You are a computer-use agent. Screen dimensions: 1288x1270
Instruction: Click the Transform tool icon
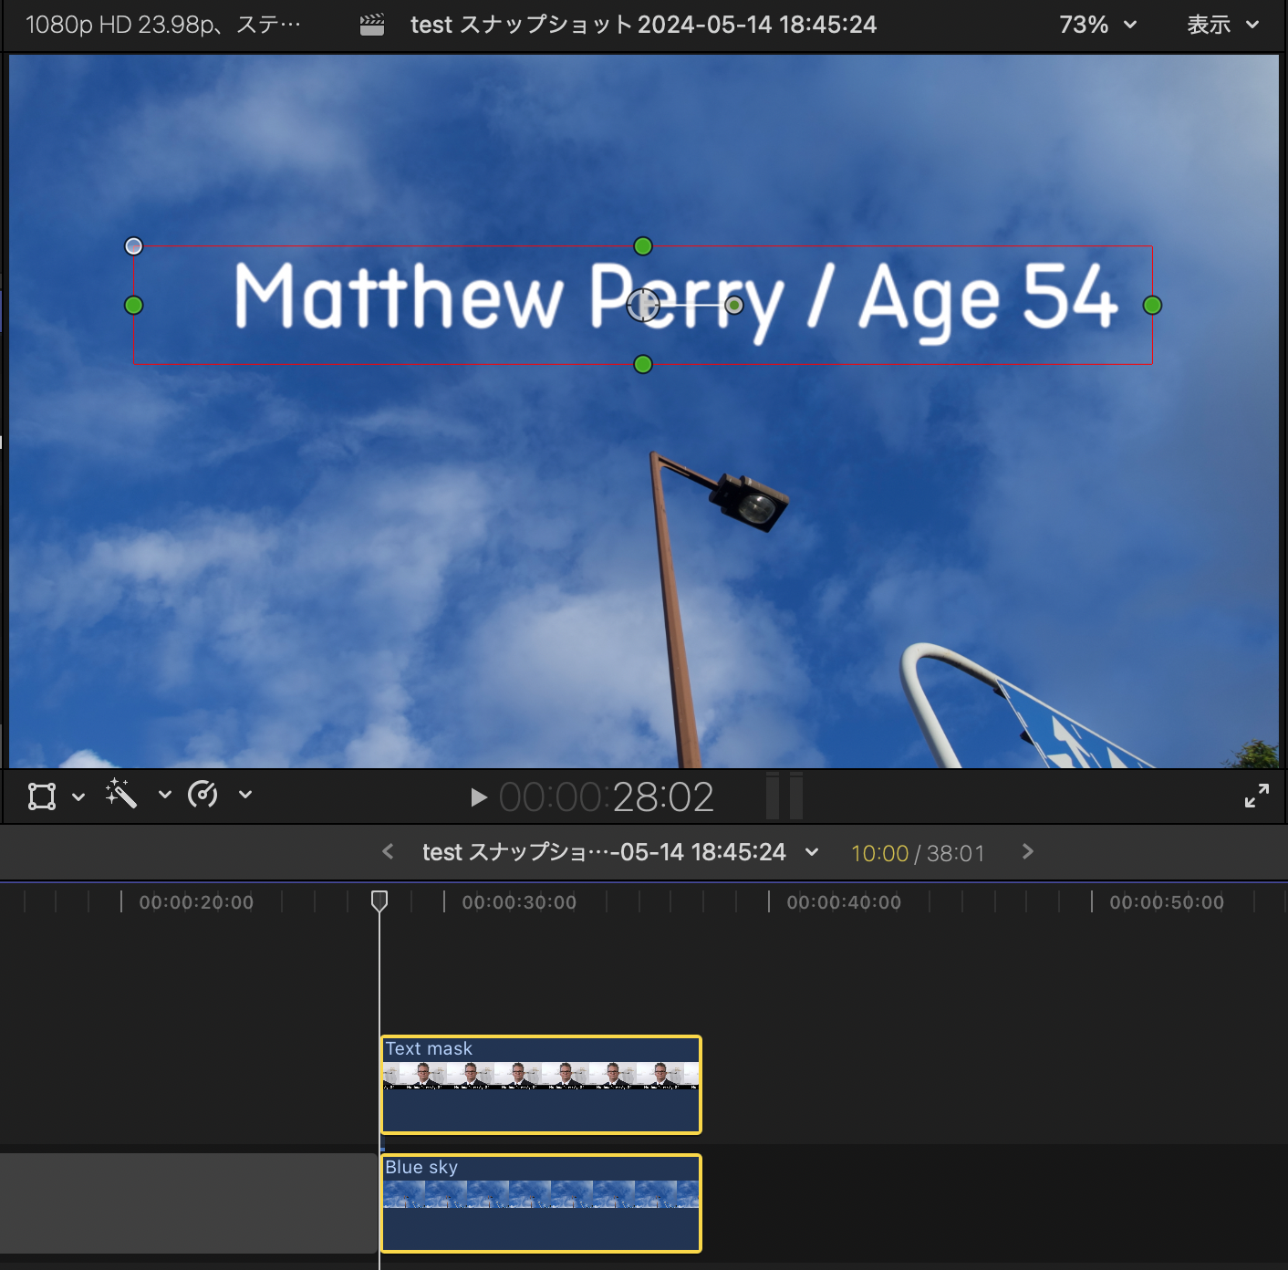(x=42, y=796)
